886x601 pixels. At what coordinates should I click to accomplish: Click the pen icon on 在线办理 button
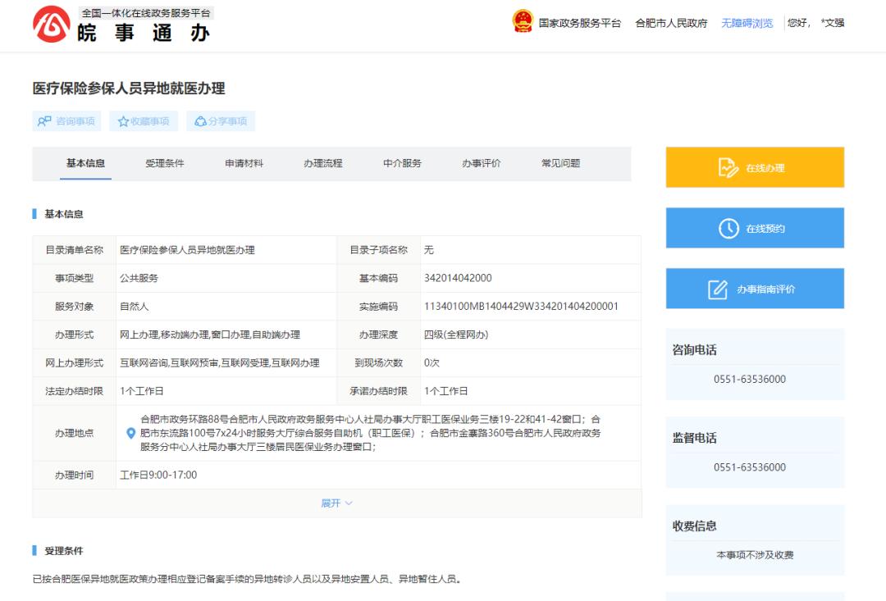click(727, 166)
